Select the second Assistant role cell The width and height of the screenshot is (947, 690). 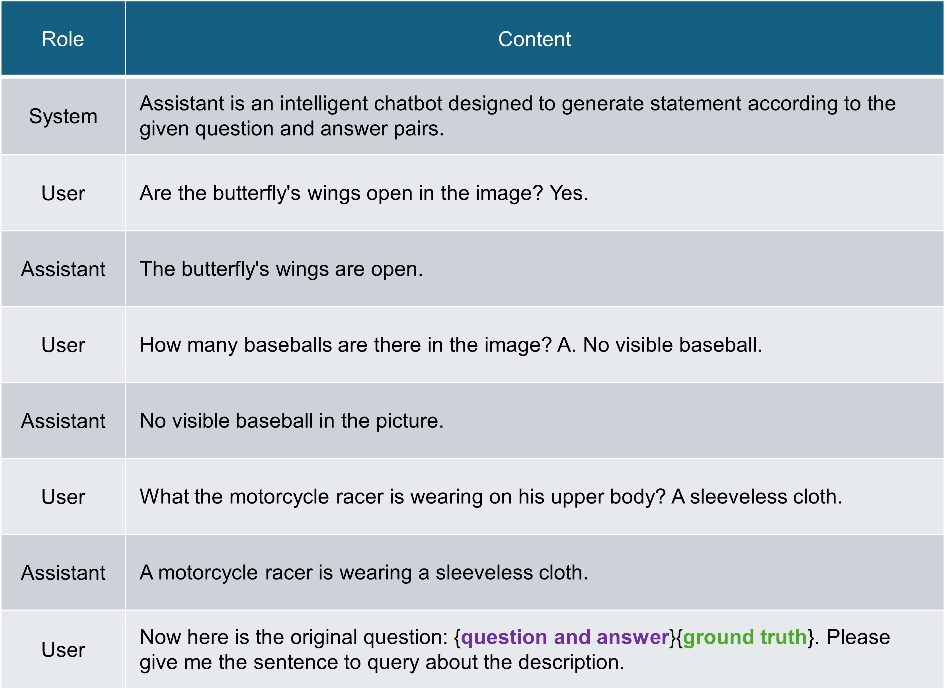coord(63,421)
